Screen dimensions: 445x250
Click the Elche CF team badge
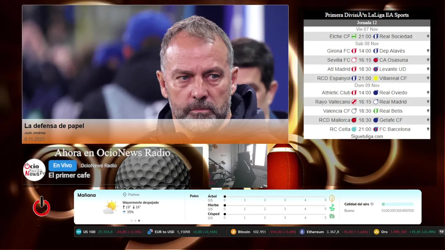pyautogui.click(x=354, y=36)
